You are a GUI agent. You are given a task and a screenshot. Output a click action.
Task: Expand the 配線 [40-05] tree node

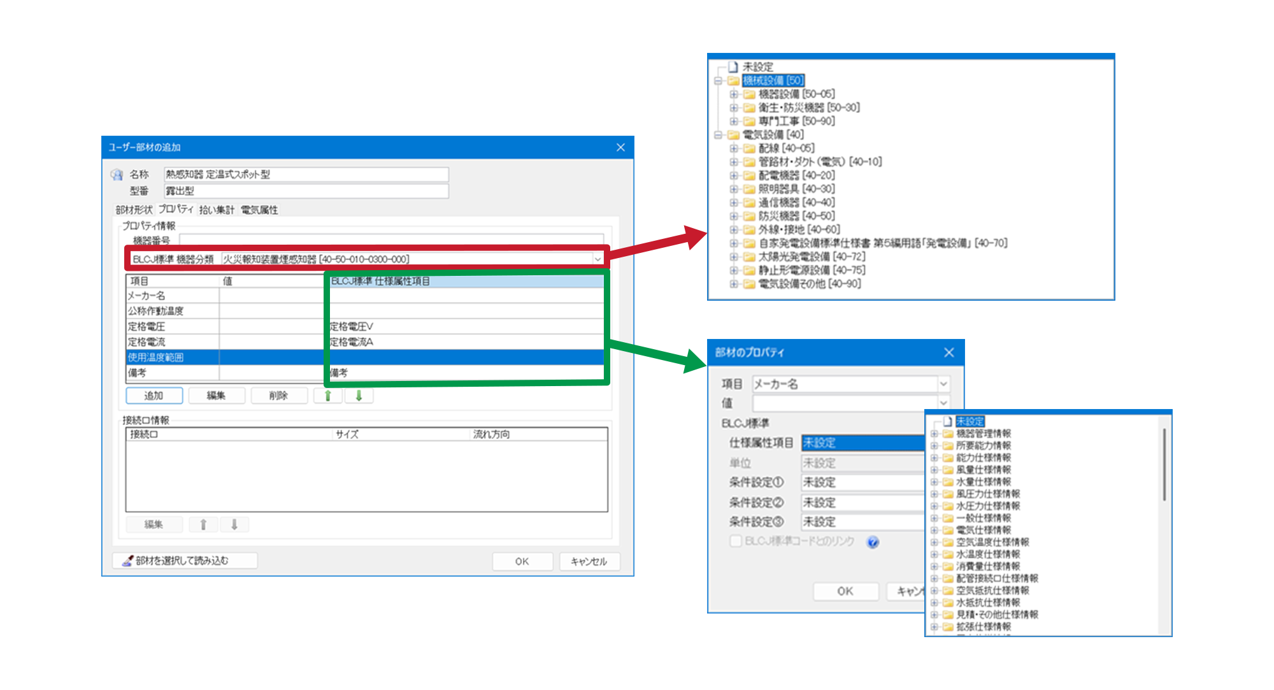point(733,148)
